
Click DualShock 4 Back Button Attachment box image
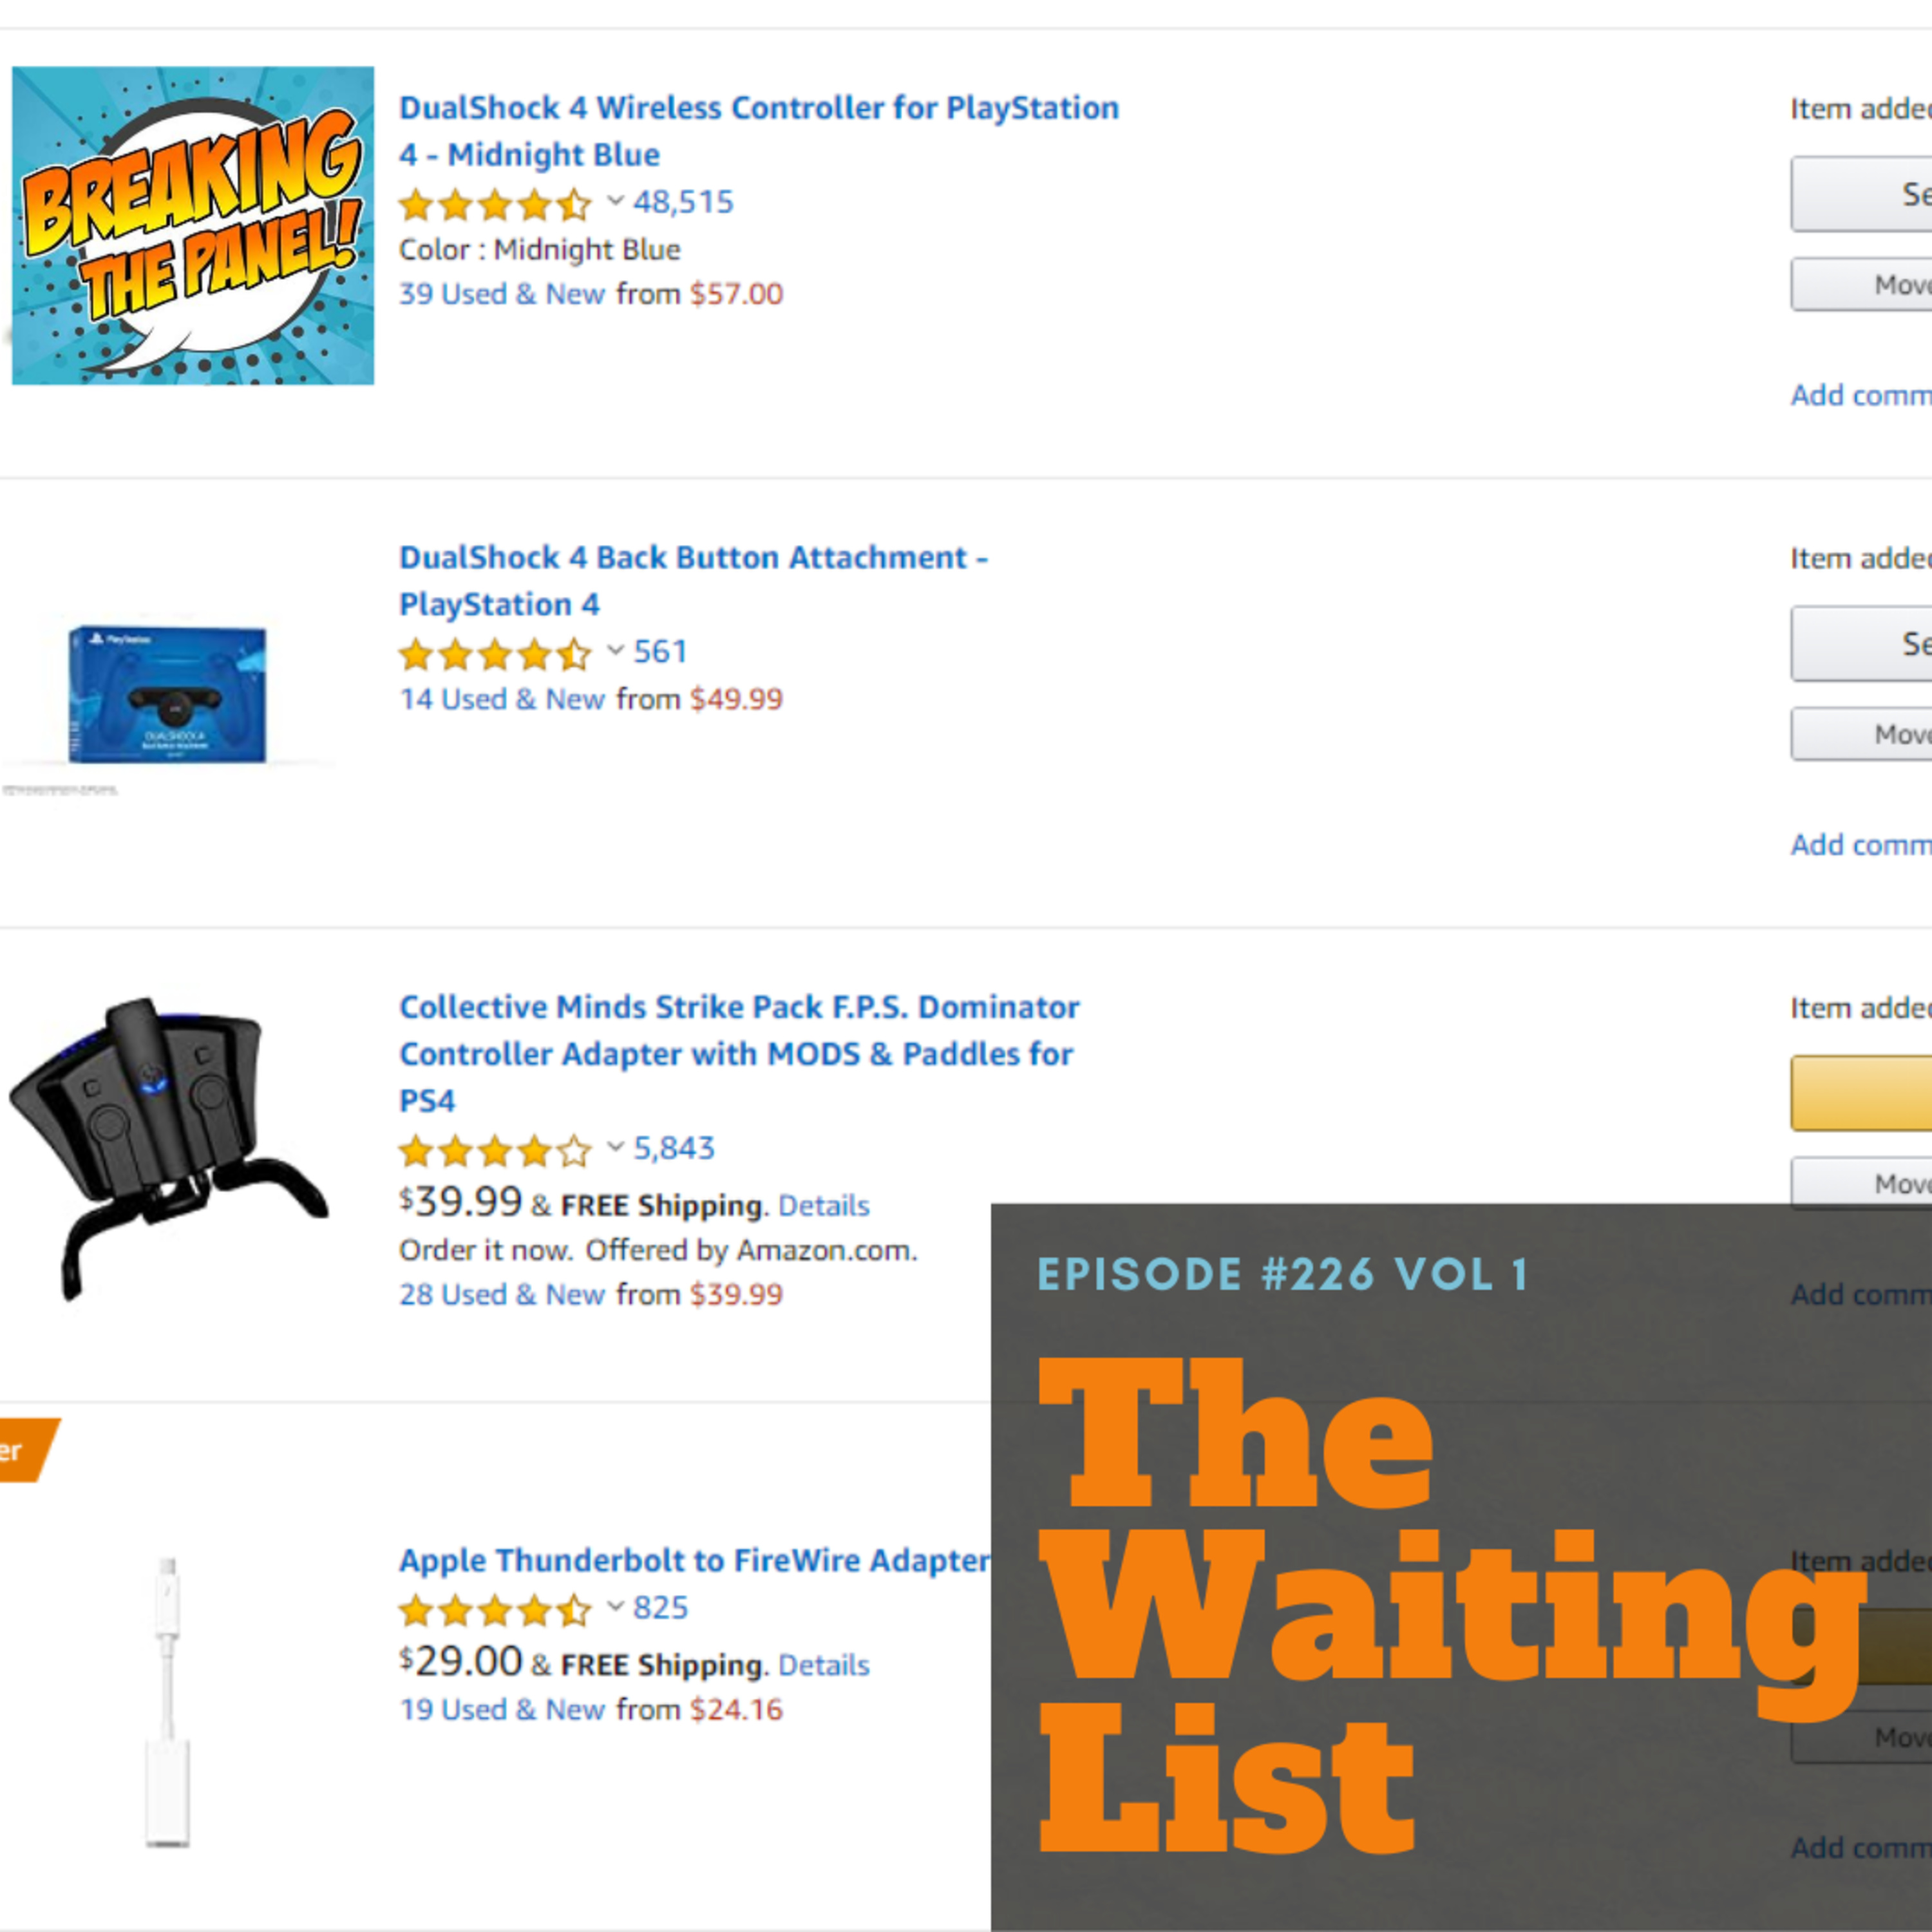[167, 695]
